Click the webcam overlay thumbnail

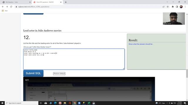point(174,18)
